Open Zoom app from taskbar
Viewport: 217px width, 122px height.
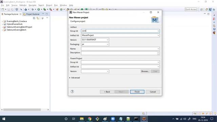113,119
